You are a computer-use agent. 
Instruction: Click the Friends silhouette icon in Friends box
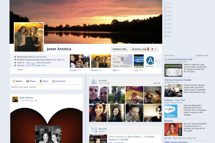tap(94, 82)
